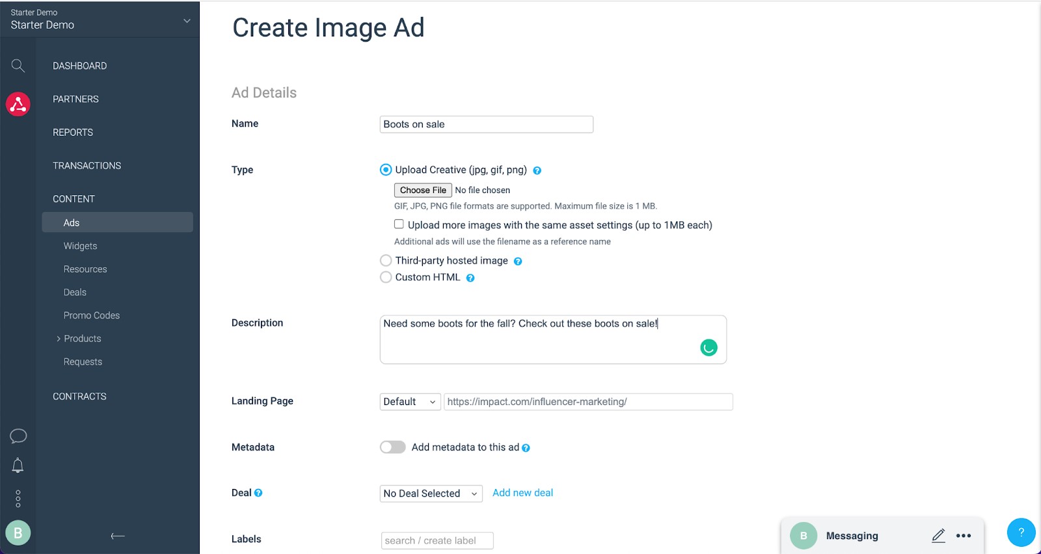The height and width of the screenshot is (554, 1041).
Task: Enable the Add metadata toggle switch
Action: tap(393, 447)
